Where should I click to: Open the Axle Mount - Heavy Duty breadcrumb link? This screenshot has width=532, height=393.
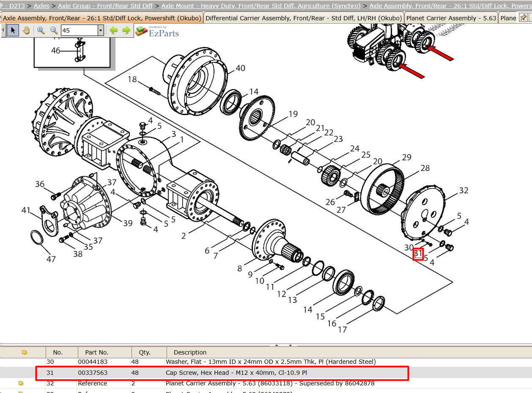pyautogui.click(x=261, y=6)
